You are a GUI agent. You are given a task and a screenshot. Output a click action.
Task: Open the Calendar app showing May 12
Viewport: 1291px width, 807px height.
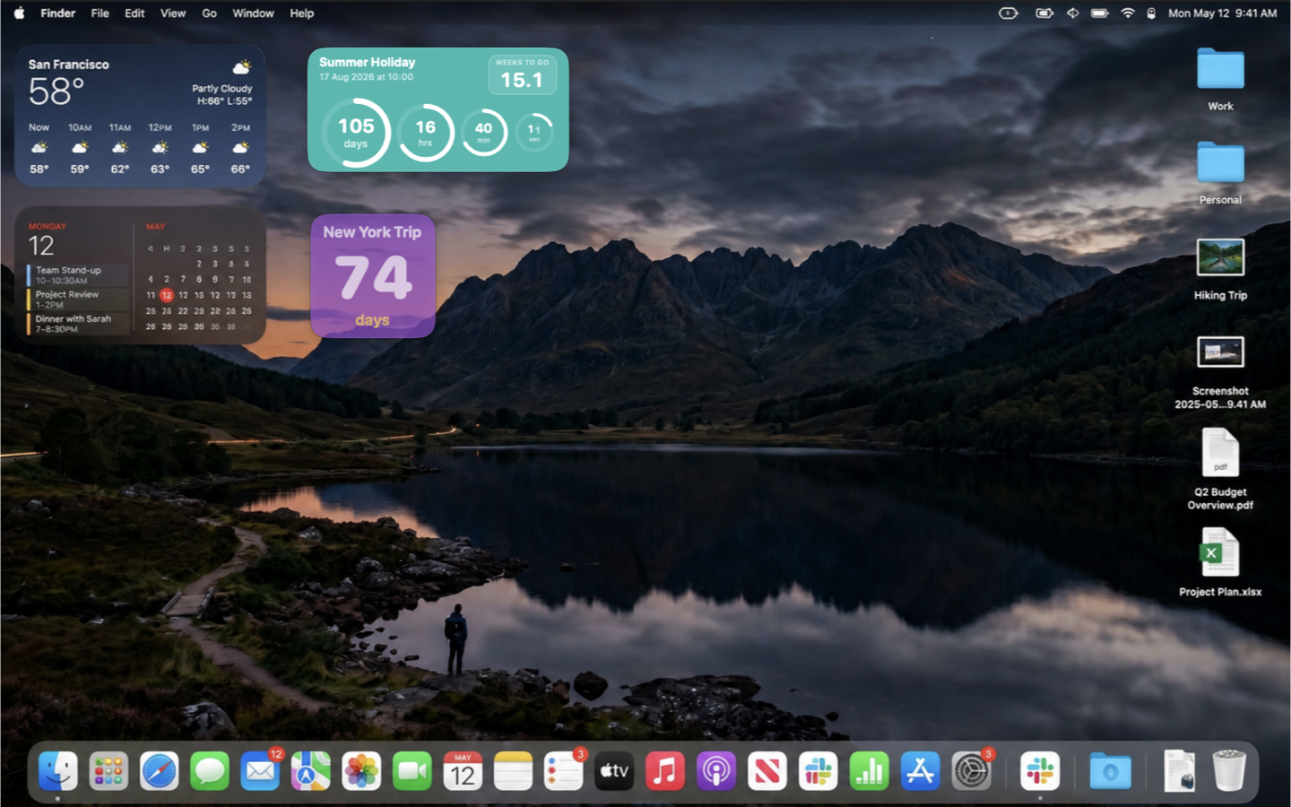point(463,770)
